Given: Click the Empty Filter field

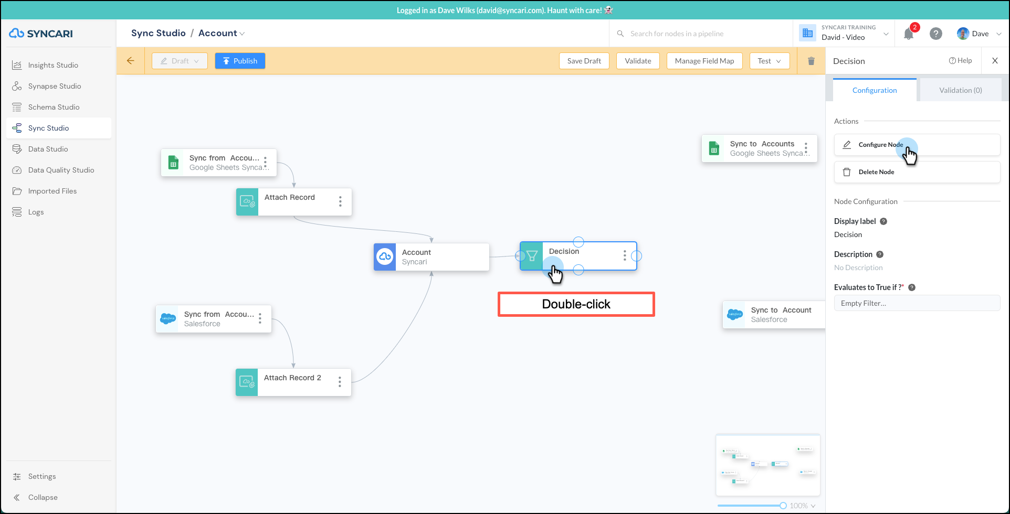Looking at the screenshot, I should (x=917, y=303).
